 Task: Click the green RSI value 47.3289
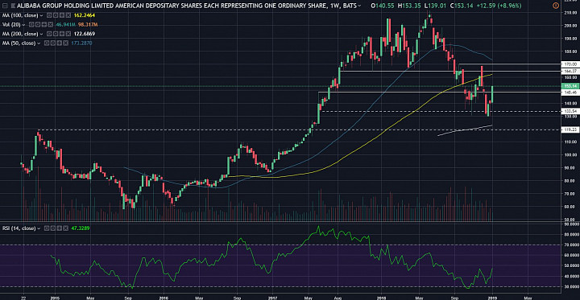(x=81, y=228)
